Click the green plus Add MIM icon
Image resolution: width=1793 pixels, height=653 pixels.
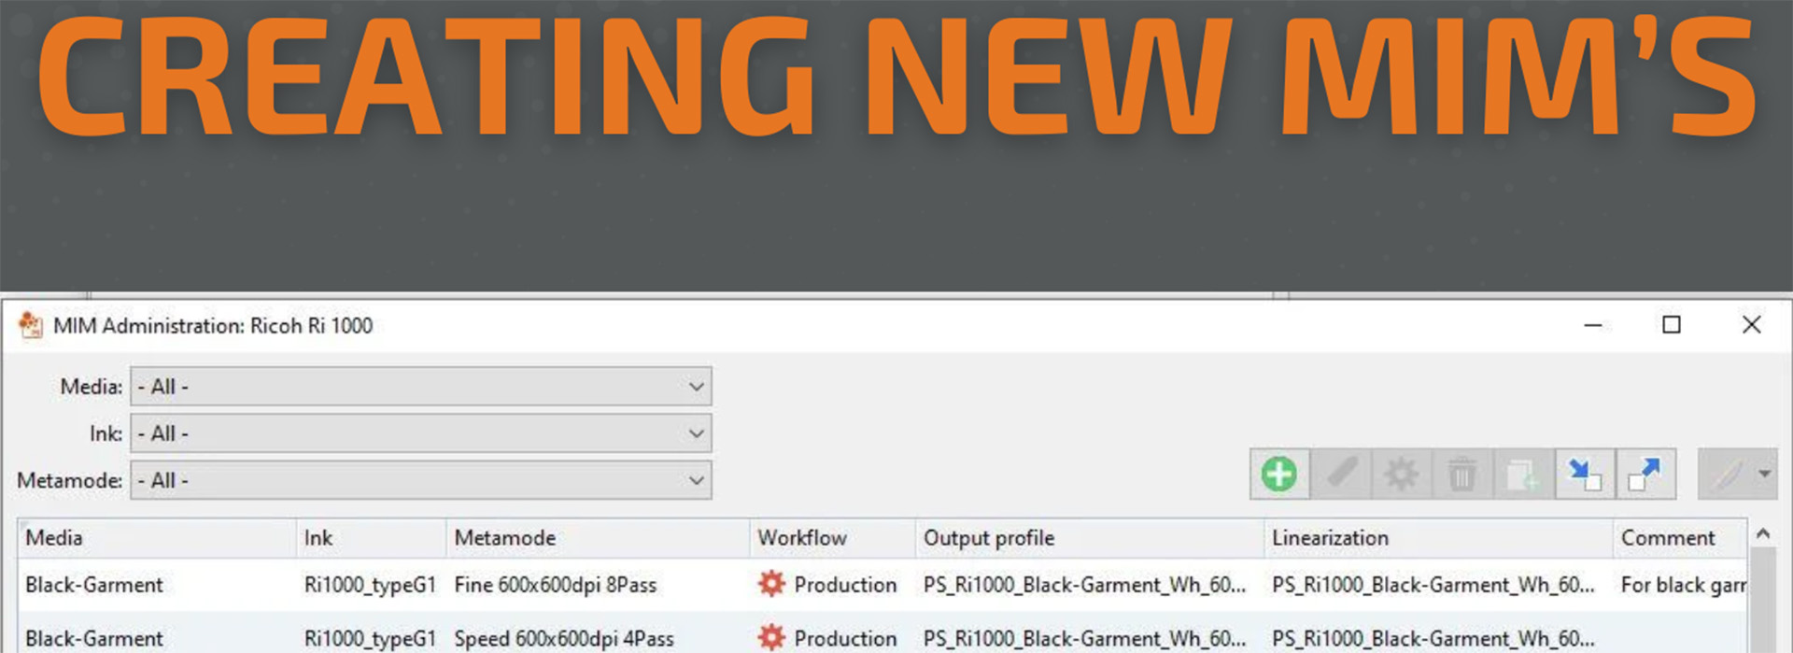click(x=1279, y=475)
